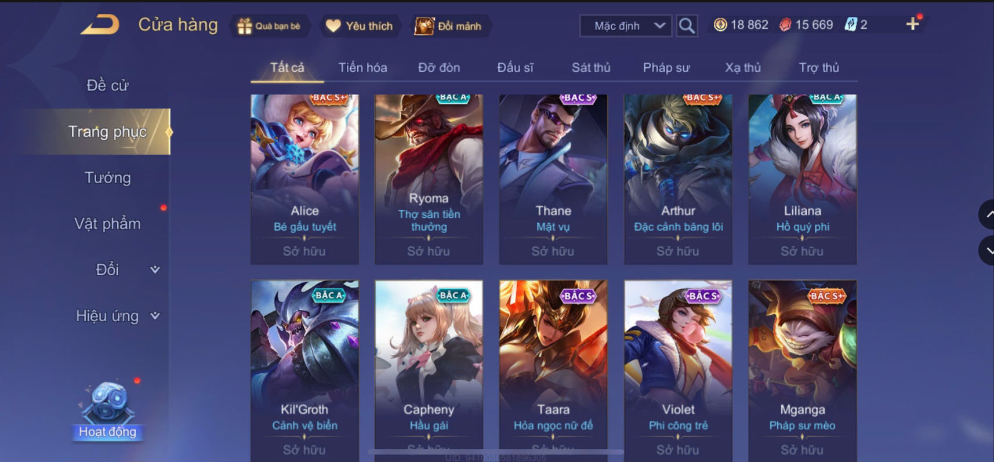Click the search magnifier icon
The image size is (994, 462).
(x=687, y=26)
